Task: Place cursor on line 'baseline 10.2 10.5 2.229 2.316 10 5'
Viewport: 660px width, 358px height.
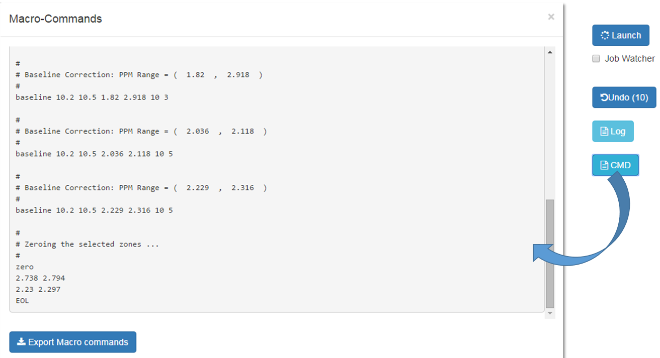Action: tap(94, 210)
